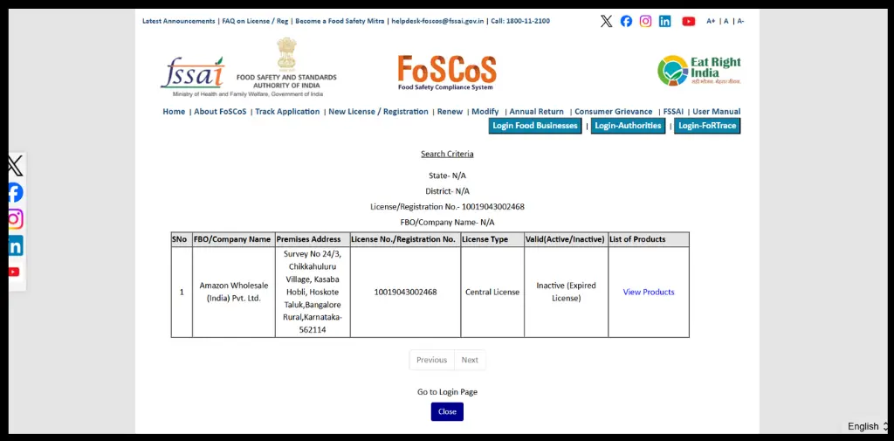Click the Facebook icon in left floating sidebar
The image size is (894, 441).
(x=15, y=192)
